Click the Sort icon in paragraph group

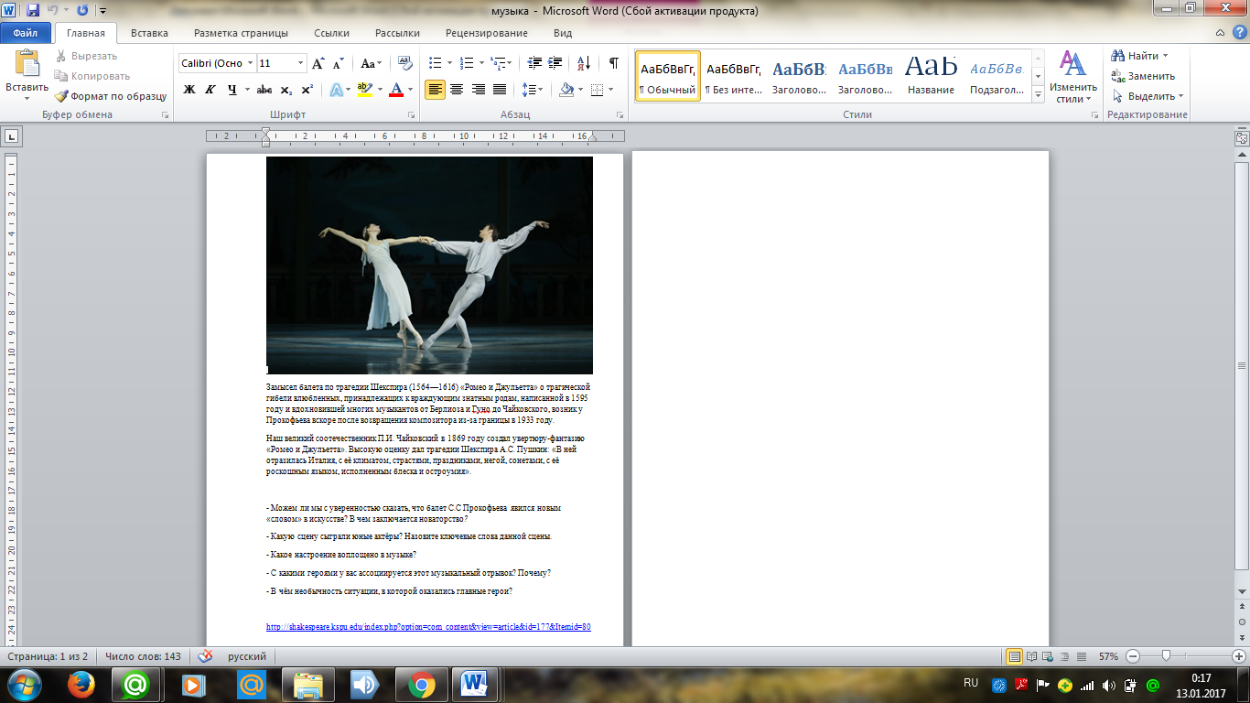pos(583,63)
